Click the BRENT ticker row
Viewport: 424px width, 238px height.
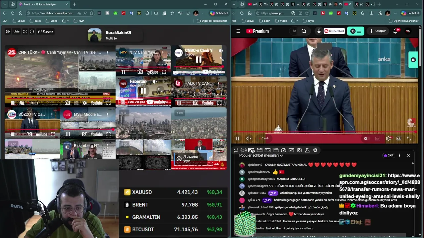pyautogui.click(x=174, y=205)
